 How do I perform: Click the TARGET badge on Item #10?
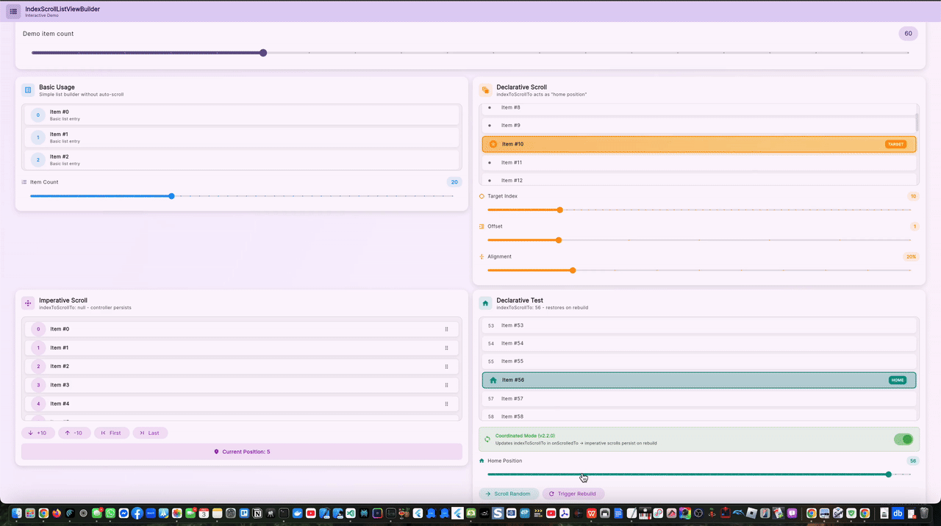coord(895,144)
